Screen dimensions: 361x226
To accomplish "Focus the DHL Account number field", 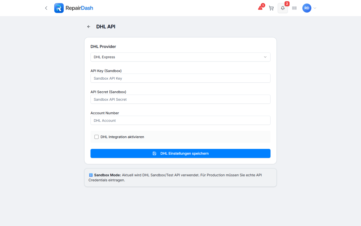I will pyautogui.click(x=180, y=120).
